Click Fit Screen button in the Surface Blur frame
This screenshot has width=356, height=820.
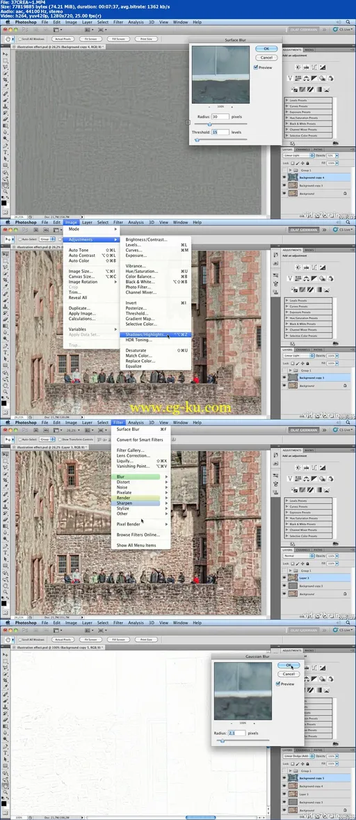90,39
